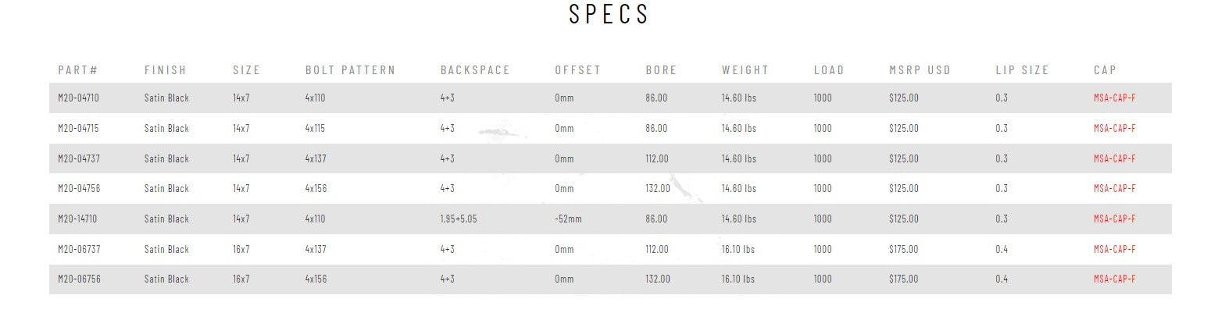
Task: Open the cap link for M20-04756
Action: 1114,189
